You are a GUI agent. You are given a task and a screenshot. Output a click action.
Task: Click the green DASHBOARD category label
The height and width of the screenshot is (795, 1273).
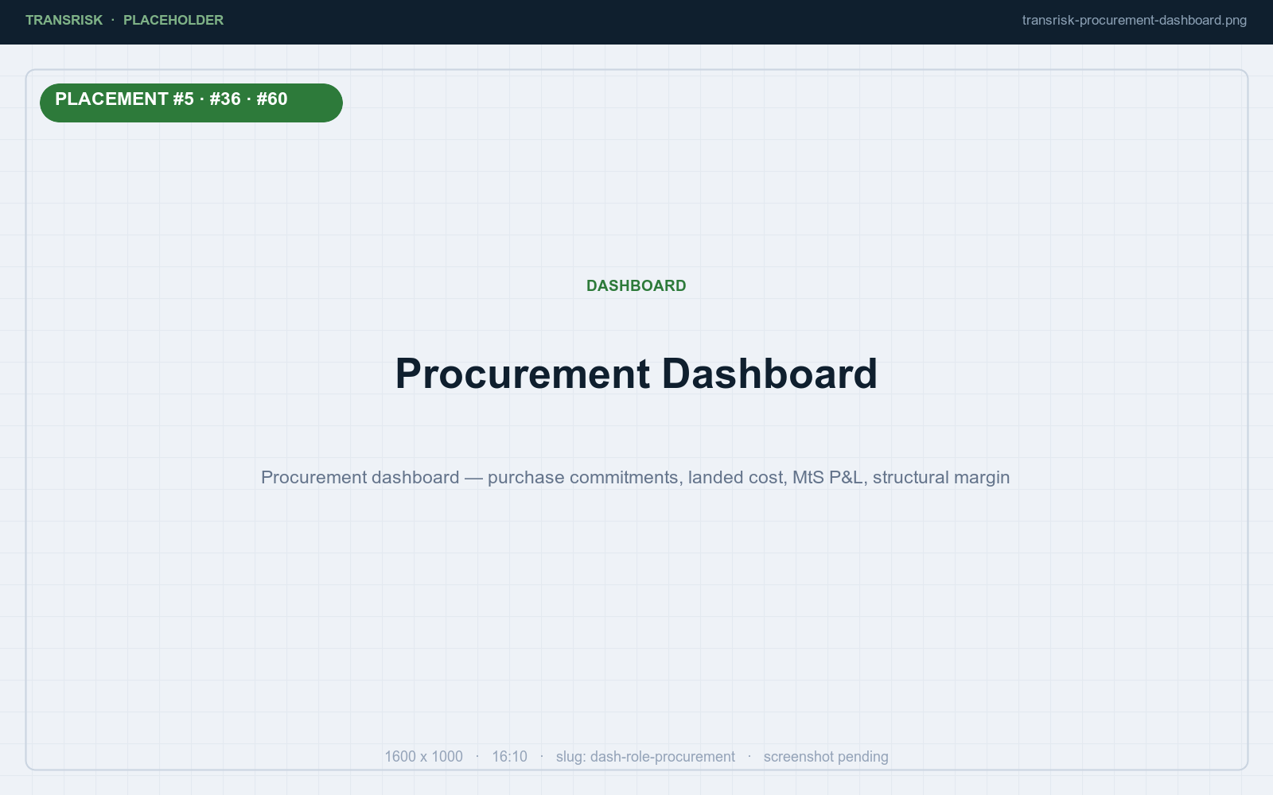pyautogui.click(x=636, y=285)
